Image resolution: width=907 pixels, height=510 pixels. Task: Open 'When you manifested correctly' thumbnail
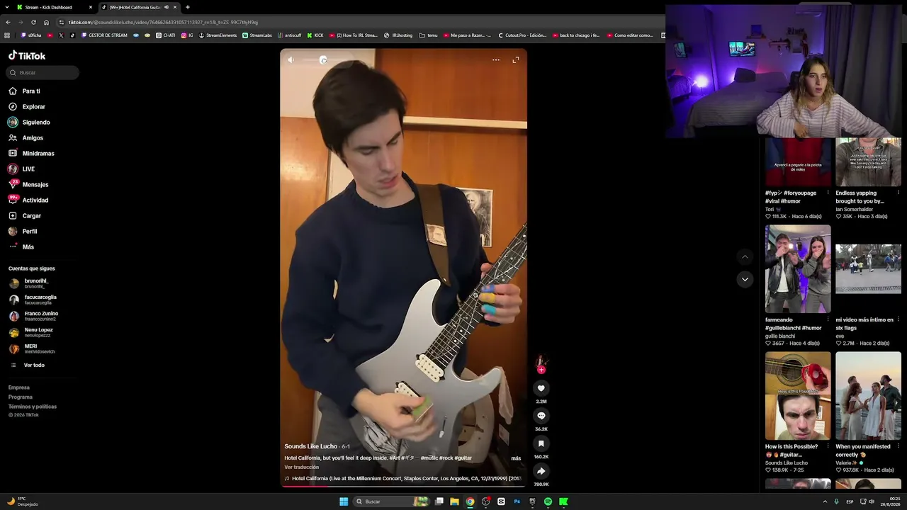coord(868,396)
